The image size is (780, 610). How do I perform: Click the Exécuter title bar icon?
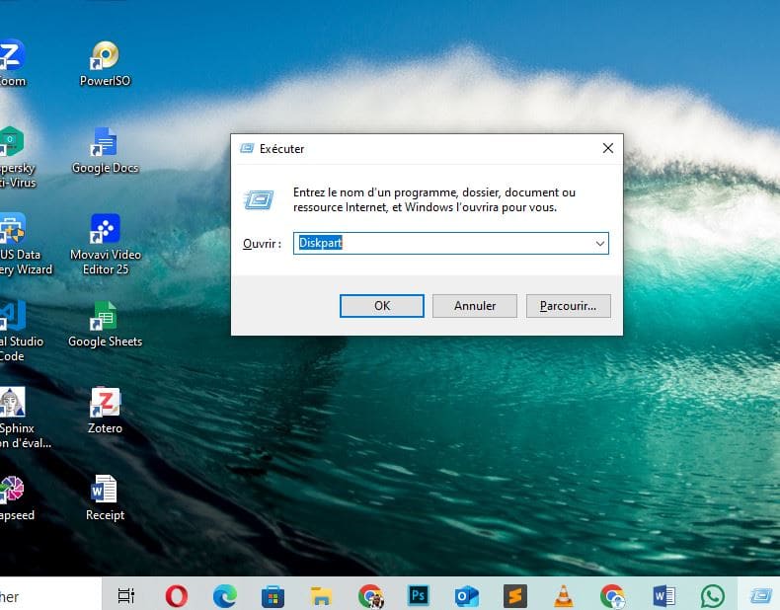click(247, 148)
